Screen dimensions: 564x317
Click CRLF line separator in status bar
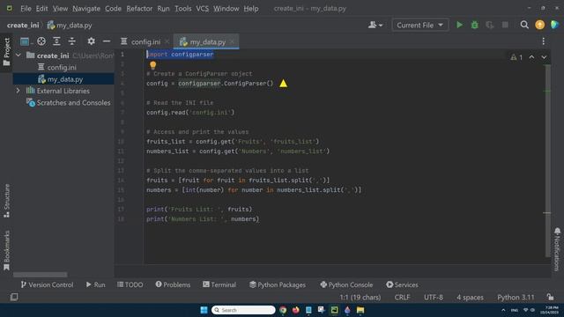[402, 298]
